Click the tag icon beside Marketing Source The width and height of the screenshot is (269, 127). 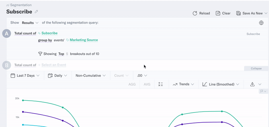click(68, 40)
